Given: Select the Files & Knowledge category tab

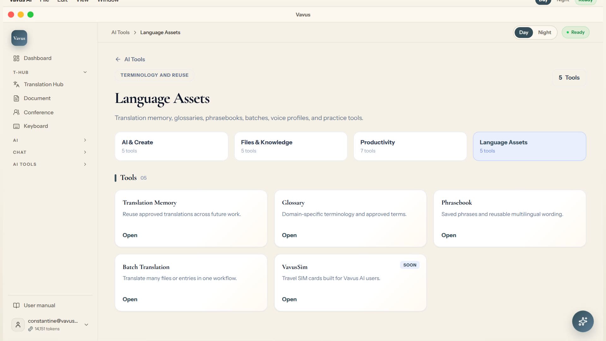Looking at the screenshot, I should tap(291, 146).
